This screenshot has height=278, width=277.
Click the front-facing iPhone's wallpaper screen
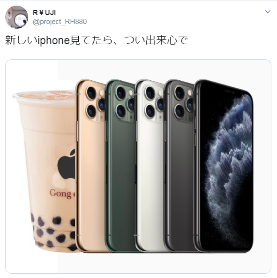pos(225,169)
